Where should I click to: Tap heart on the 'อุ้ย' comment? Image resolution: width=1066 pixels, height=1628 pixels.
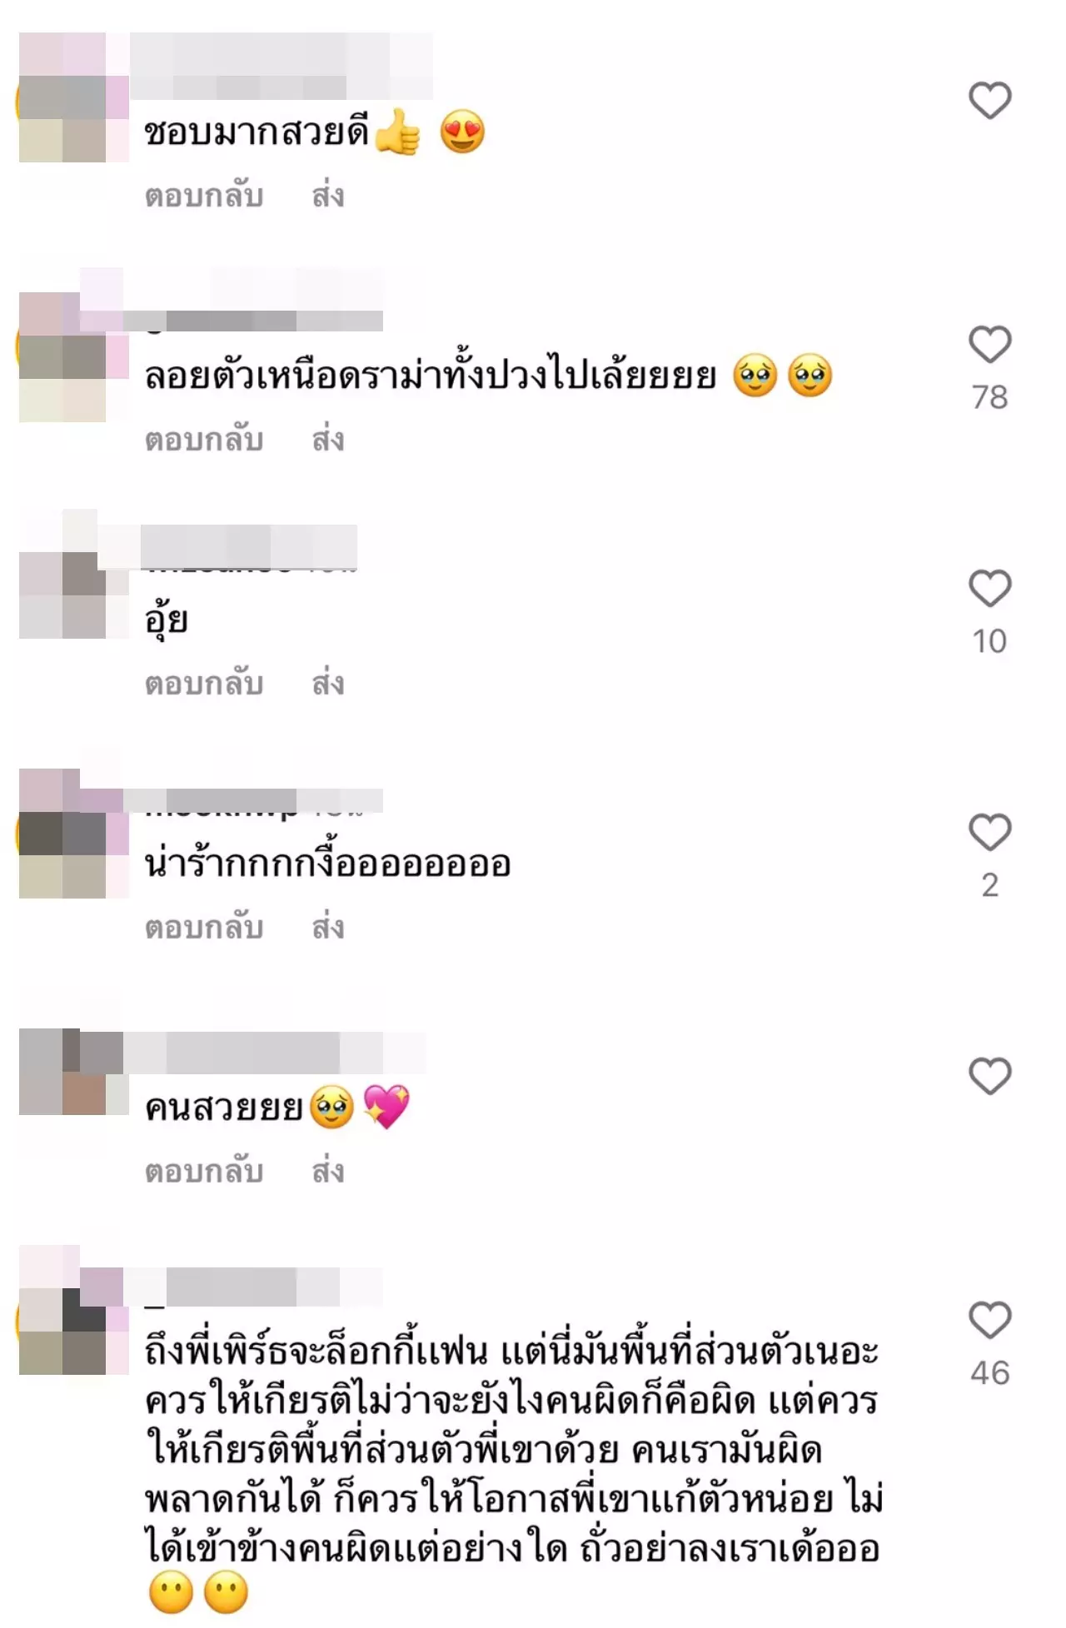(x=989, y=589)
